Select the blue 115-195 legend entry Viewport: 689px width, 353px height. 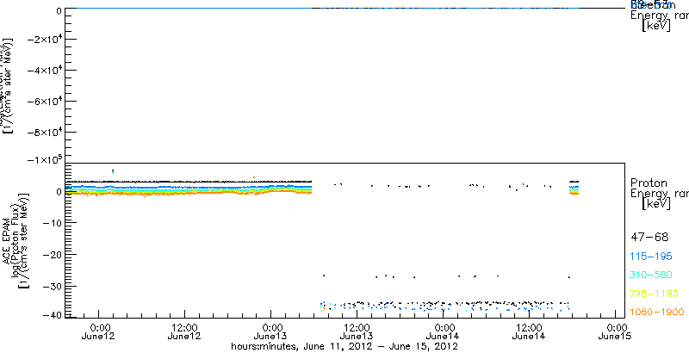click(x=652, y=257)
